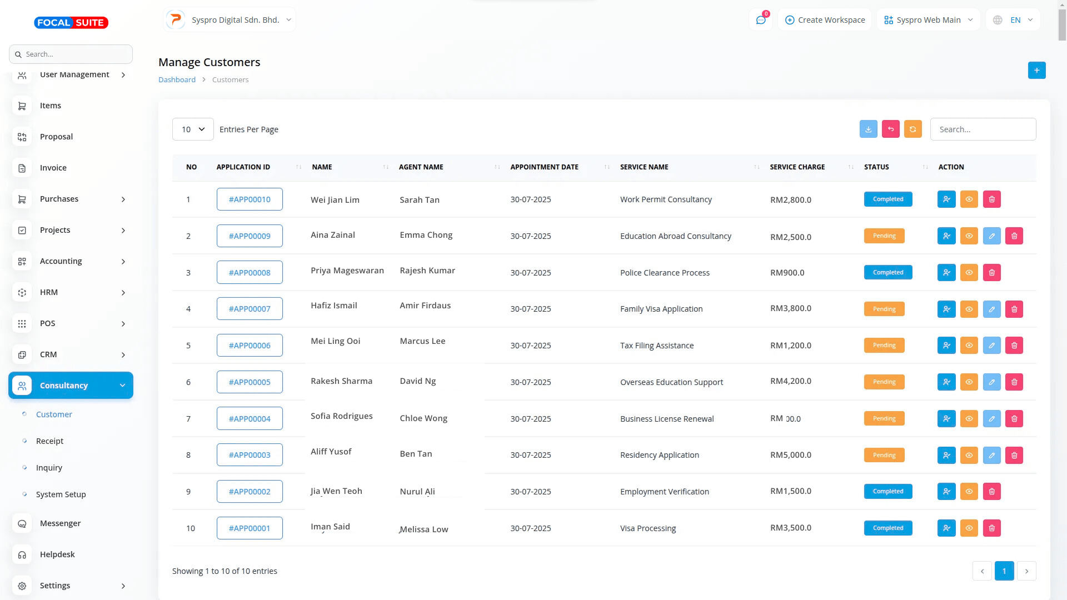Open the Entries Per Page dropdown
1067x600 pixels.
[x=193, y=129]
